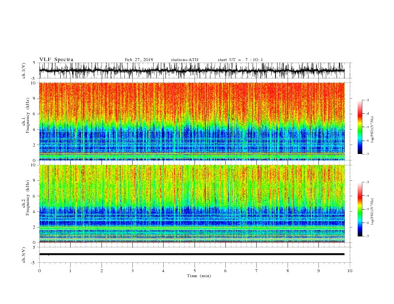Viewport: 394px width, 304px height.
Task: Click the "-3" tick on ch.1 color bar
Action: click(367, 100)
